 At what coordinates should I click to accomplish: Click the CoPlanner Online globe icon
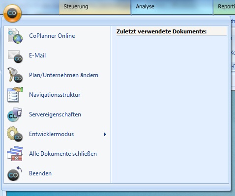coord(15,36)
